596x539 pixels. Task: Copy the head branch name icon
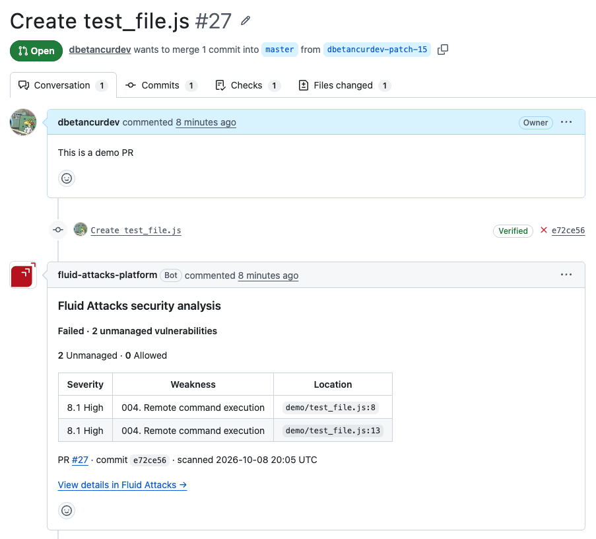[x=443, y=50]
